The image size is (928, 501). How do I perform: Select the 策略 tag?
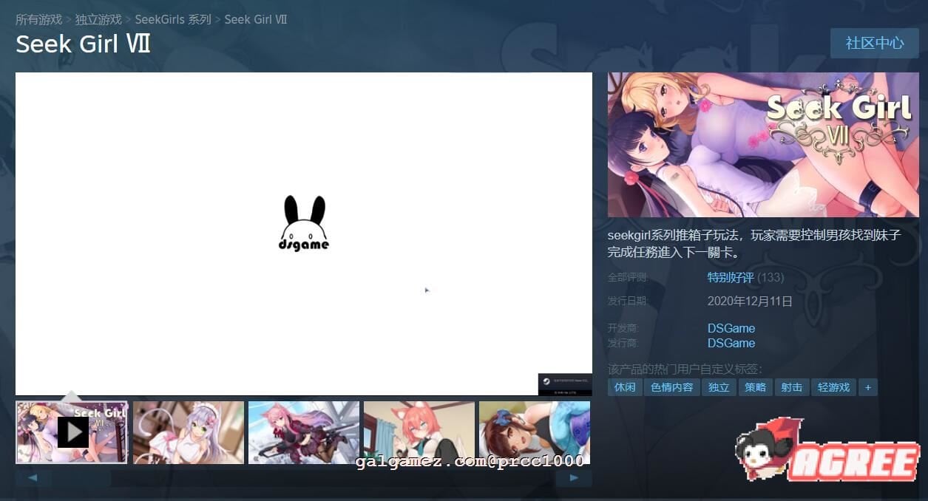[755, 386]
